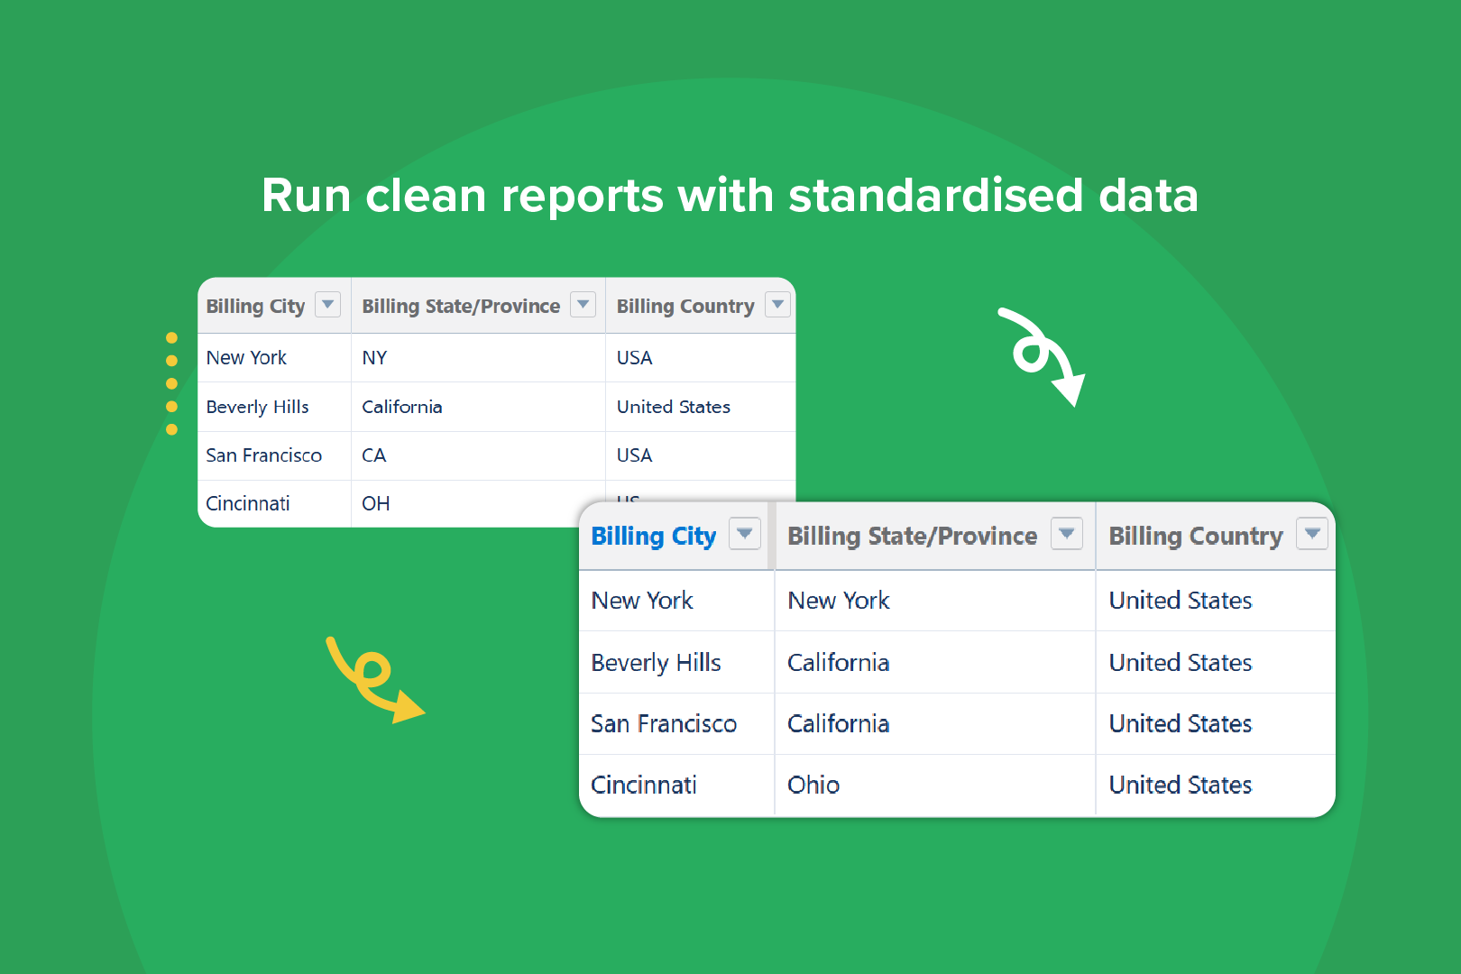
Task: Select the "CA" state cell
Action: pos(373,455)
